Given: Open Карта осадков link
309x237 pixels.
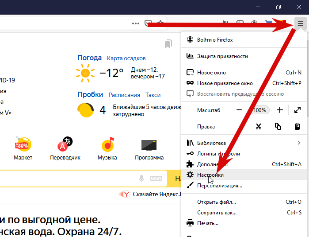Looking at the screenshot, I should coord(126,58).
